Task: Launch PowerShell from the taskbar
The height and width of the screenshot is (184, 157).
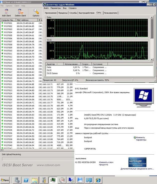Action: (x=26, y=180)
